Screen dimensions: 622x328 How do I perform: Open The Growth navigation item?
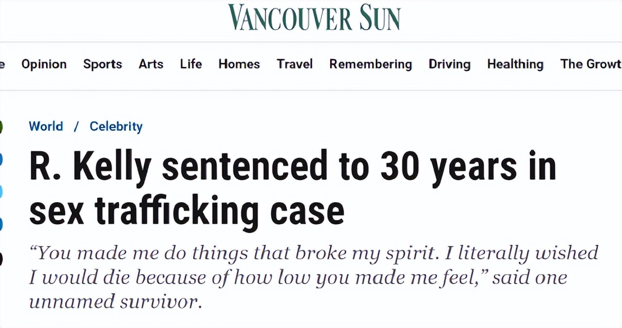591,65
